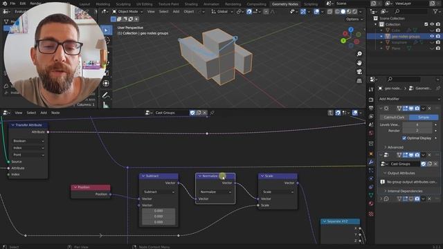Open the Texture properties checker tab
The height and width of the screenshot is (249, 443).
(x=371, y=214)
